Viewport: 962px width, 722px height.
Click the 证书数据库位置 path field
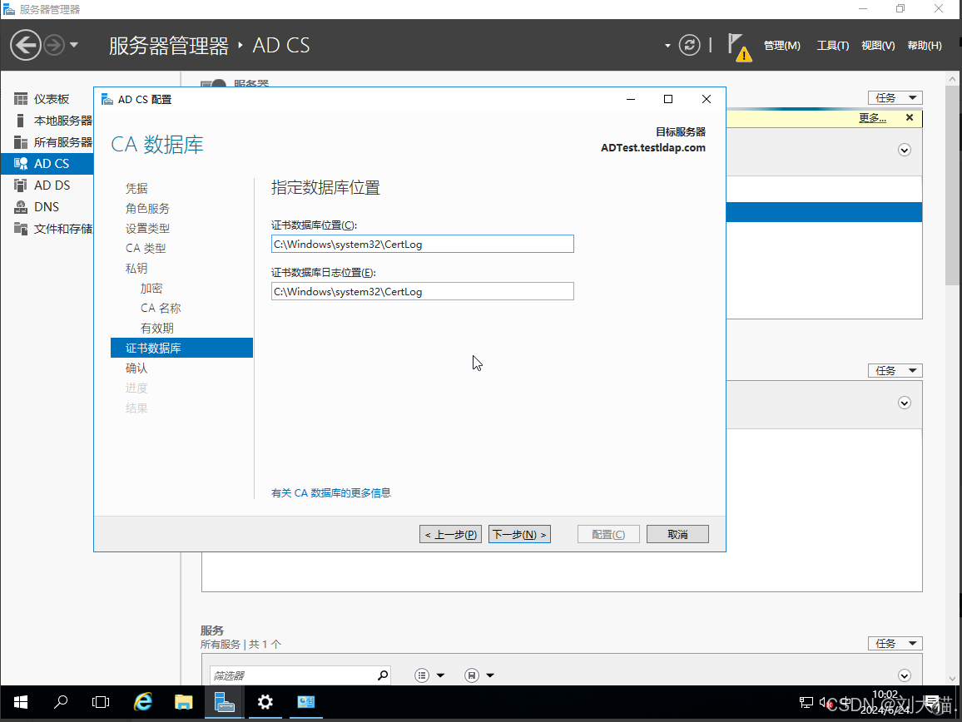pyautogui.click(x=422, y=245)
